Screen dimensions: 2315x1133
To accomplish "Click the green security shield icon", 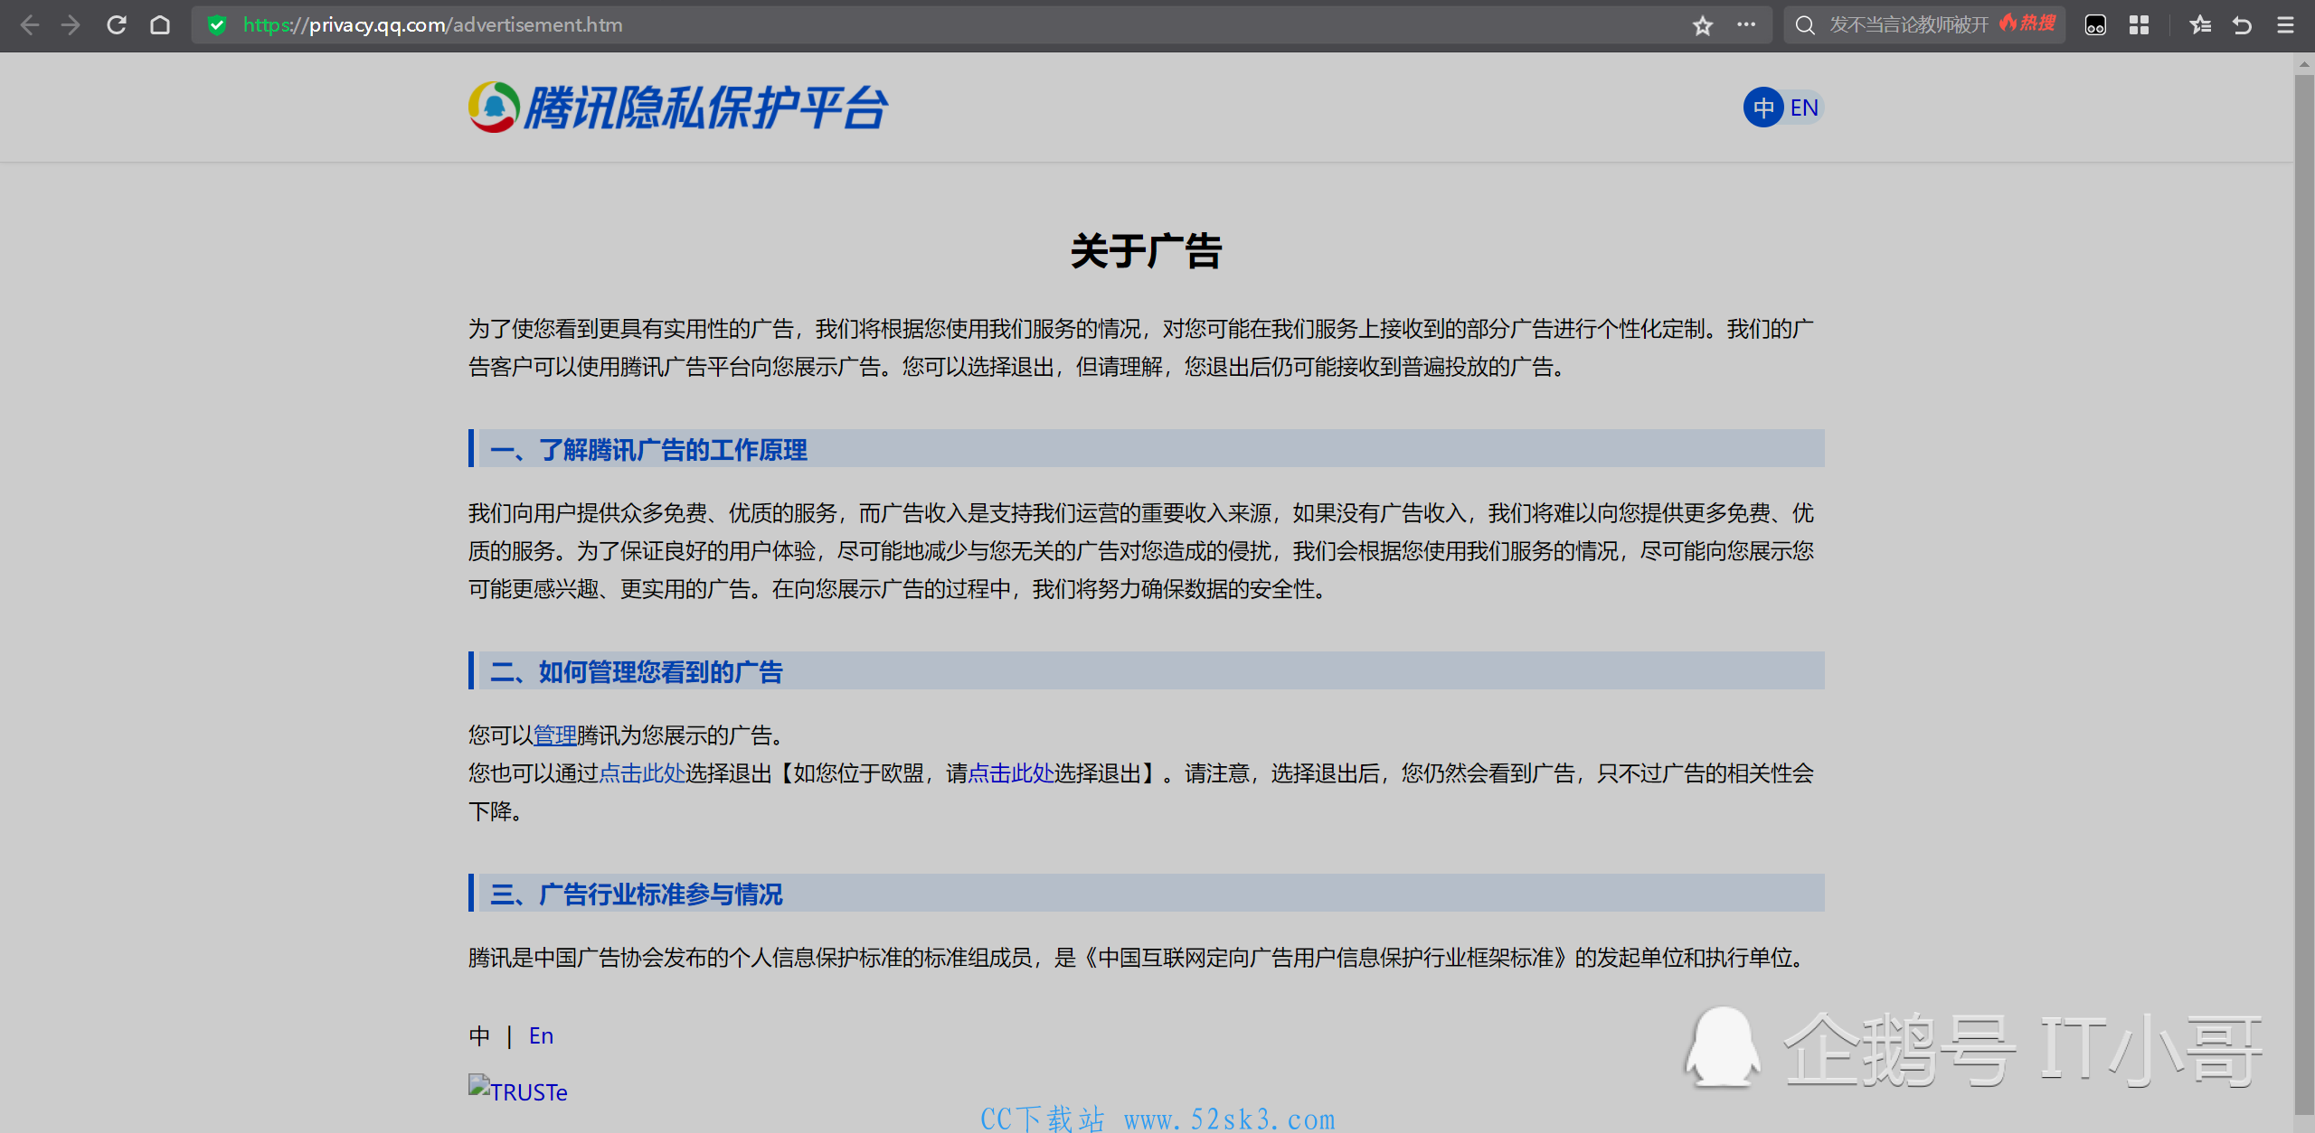I will pos(217,25).
